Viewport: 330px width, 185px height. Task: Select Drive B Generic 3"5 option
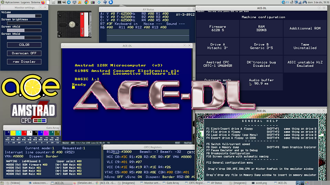(261, 46)
